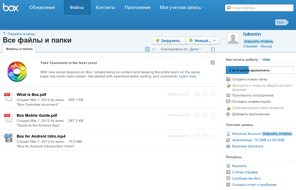296x190 pixels.
Task: Click the PDF icon of Box Mobile Guide.pdf
Action: [8, 117]
